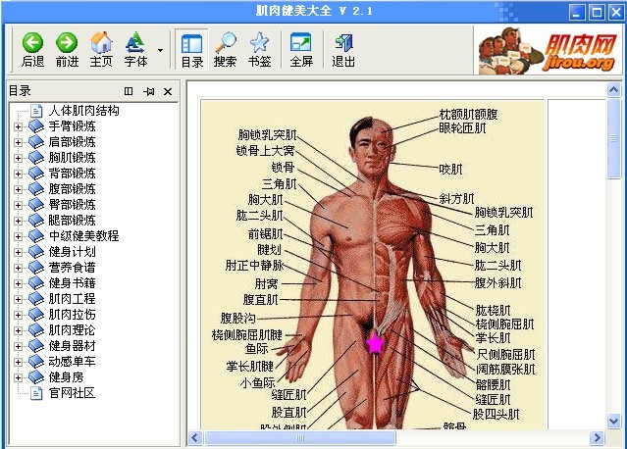The height and width of the screenshot is (449, 627).
Task: Click the 健身书籍 book icon
Action: (36, 282)
